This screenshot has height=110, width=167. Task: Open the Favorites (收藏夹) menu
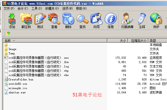pos(52,8)
